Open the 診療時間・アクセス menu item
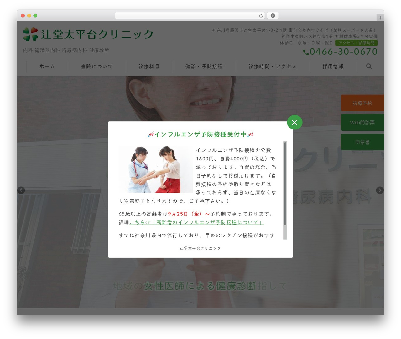This screenshot has height=339, width=401. pyautogui.click(x=273, y=67)
